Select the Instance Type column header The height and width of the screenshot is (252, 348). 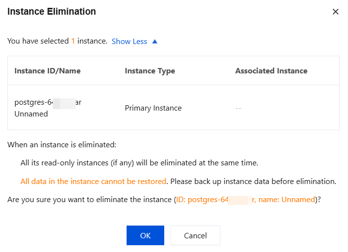(150, 71)
